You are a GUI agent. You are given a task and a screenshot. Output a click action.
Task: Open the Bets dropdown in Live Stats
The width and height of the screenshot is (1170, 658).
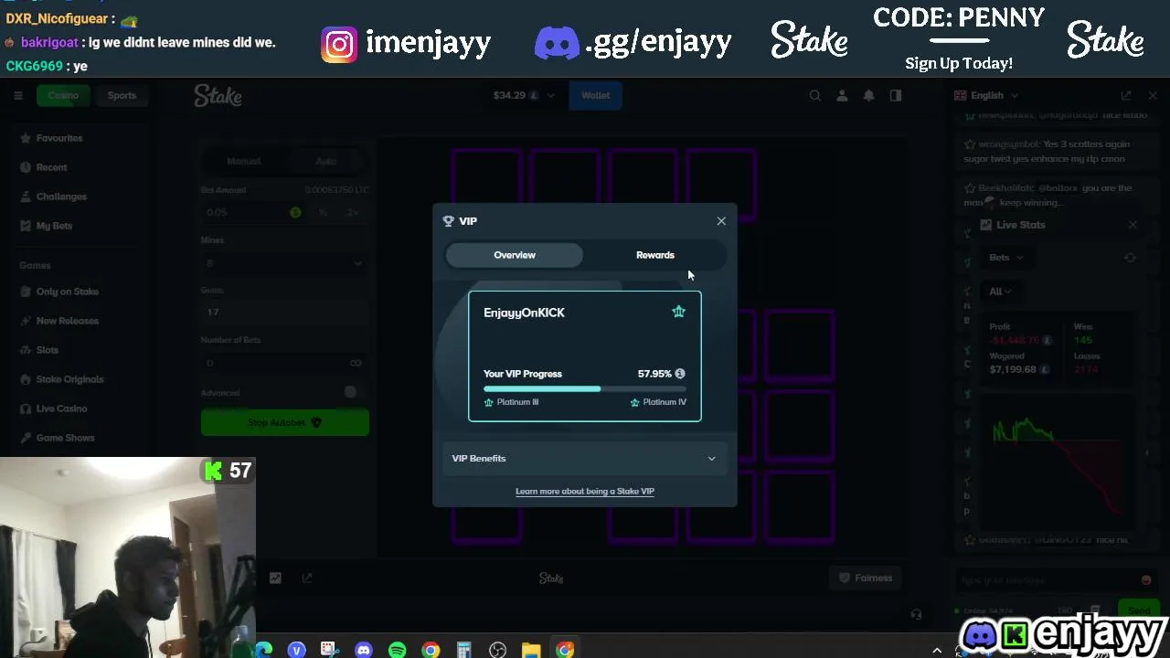(1005, 258)
